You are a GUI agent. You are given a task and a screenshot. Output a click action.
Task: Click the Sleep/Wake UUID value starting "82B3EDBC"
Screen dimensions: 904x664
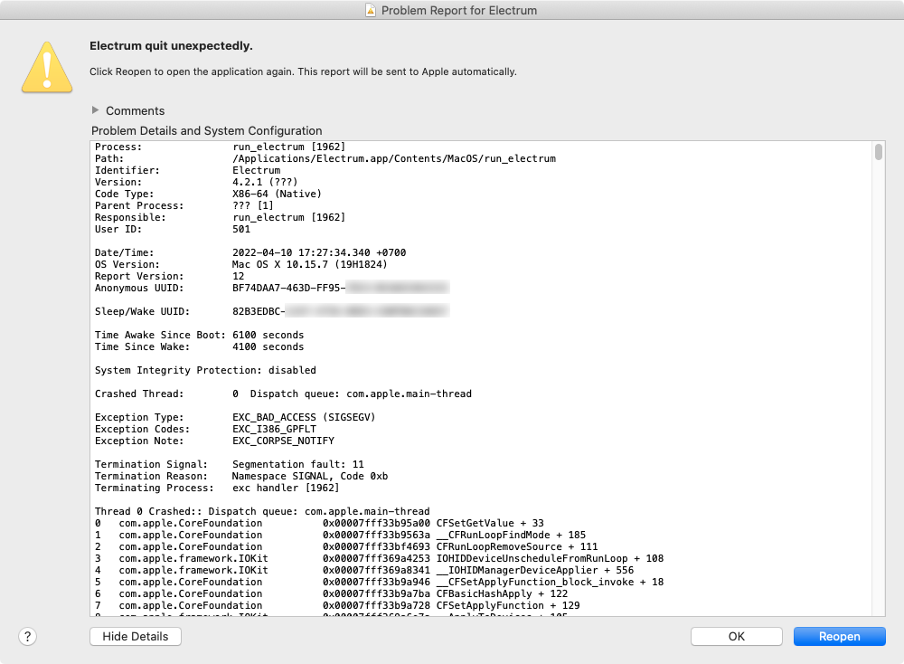point(341,311)
